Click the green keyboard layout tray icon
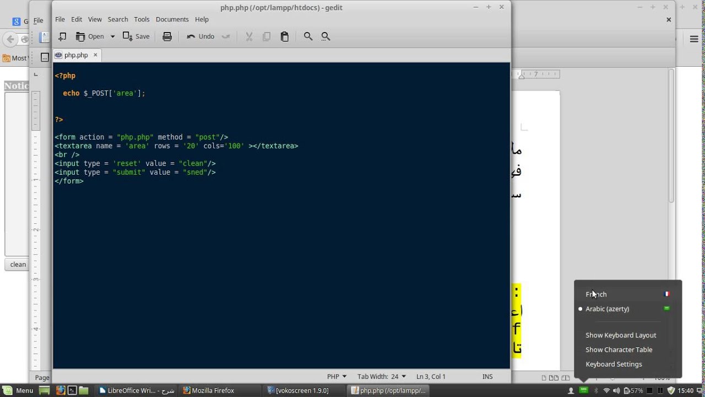The height and width of the screenshot is (397, 705). (x=583, y=390)
